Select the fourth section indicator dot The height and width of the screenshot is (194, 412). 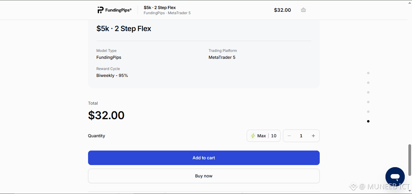[x=368, y=102]
